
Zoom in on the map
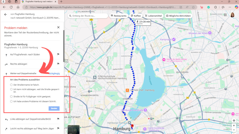[234, 125]
